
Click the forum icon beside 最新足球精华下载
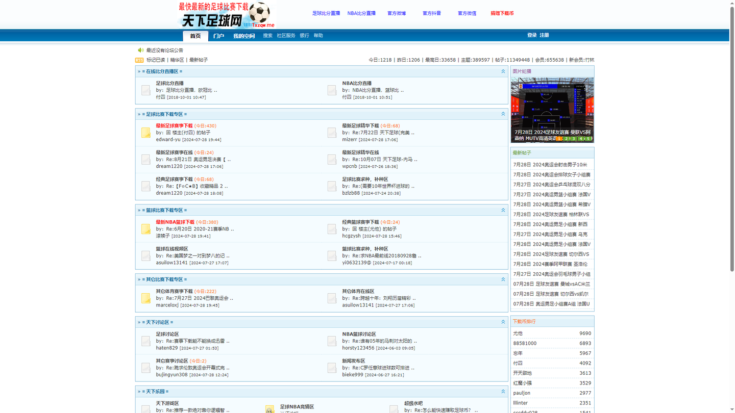click(x=332, y=133)
